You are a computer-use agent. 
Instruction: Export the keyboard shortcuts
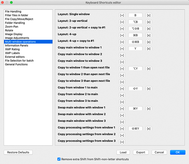pos(141,152)
